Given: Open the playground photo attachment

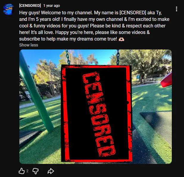Looking at the screenshot, I should [96, 107].
